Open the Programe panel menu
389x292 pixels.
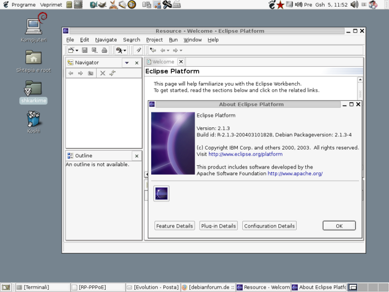[23, 4]
